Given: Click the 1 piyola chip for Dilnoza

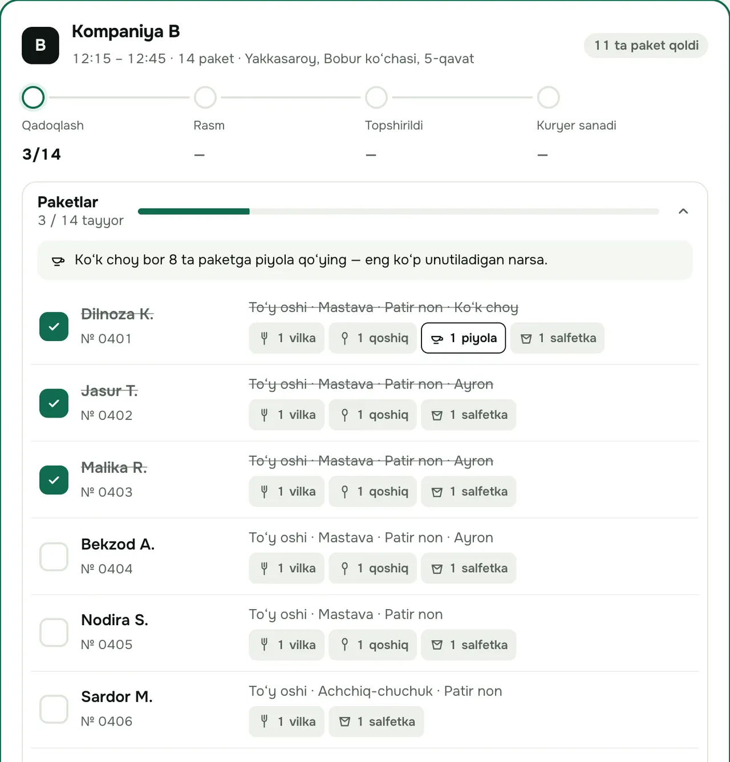Looking at the screenshot, I should coord(464,338).
